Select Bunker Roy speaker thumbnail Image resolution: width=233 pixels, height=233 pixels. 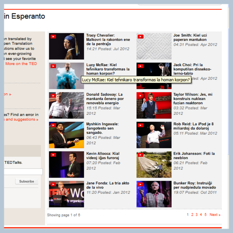tap(154, 194)
